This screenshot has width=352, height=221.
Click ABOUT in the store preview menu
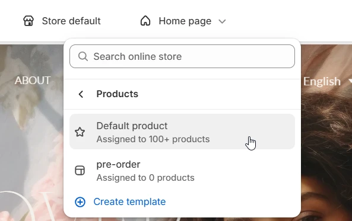click(x=33, y=81)
